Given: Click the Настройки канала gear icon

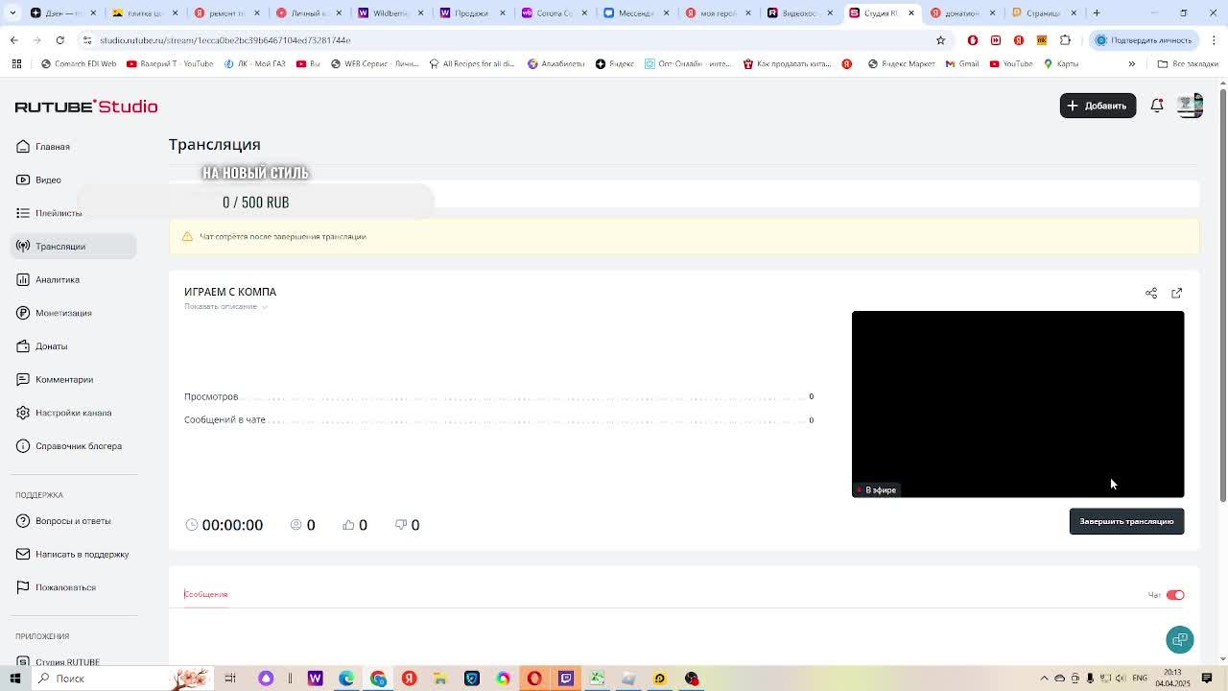Looking at the screenshot, I should click(23, 413).
